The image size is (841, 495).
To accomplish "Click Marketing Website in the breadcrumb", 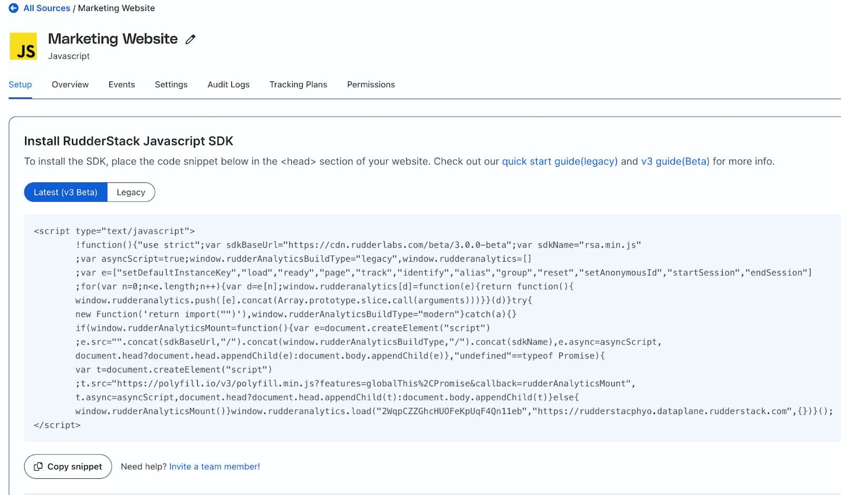I will point(116,8).
